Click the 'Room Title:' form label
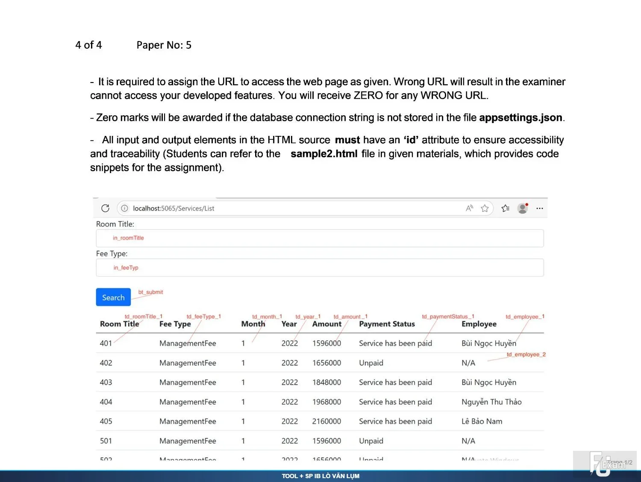 pos(115,224)
